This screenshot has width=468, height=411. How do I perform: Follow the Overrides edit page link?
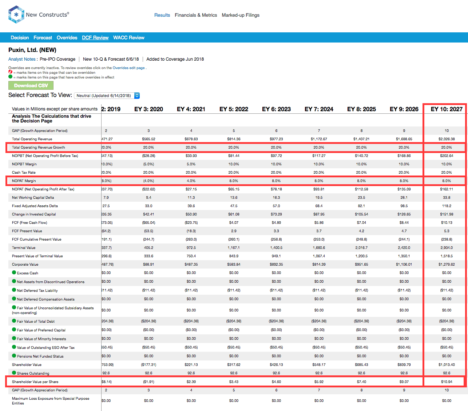(128, 68)
